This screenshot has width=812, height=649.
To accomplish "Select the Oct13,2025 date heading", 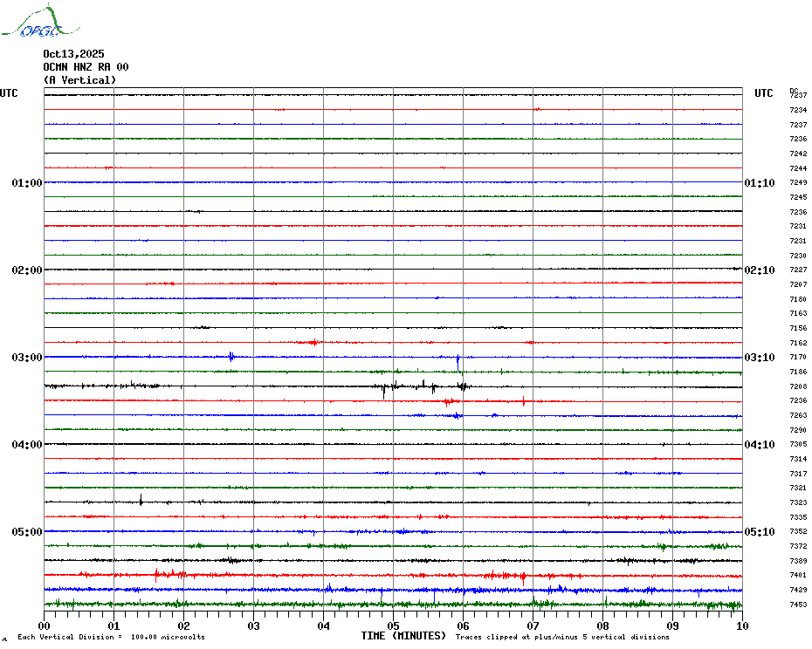I will pos(73,54).
